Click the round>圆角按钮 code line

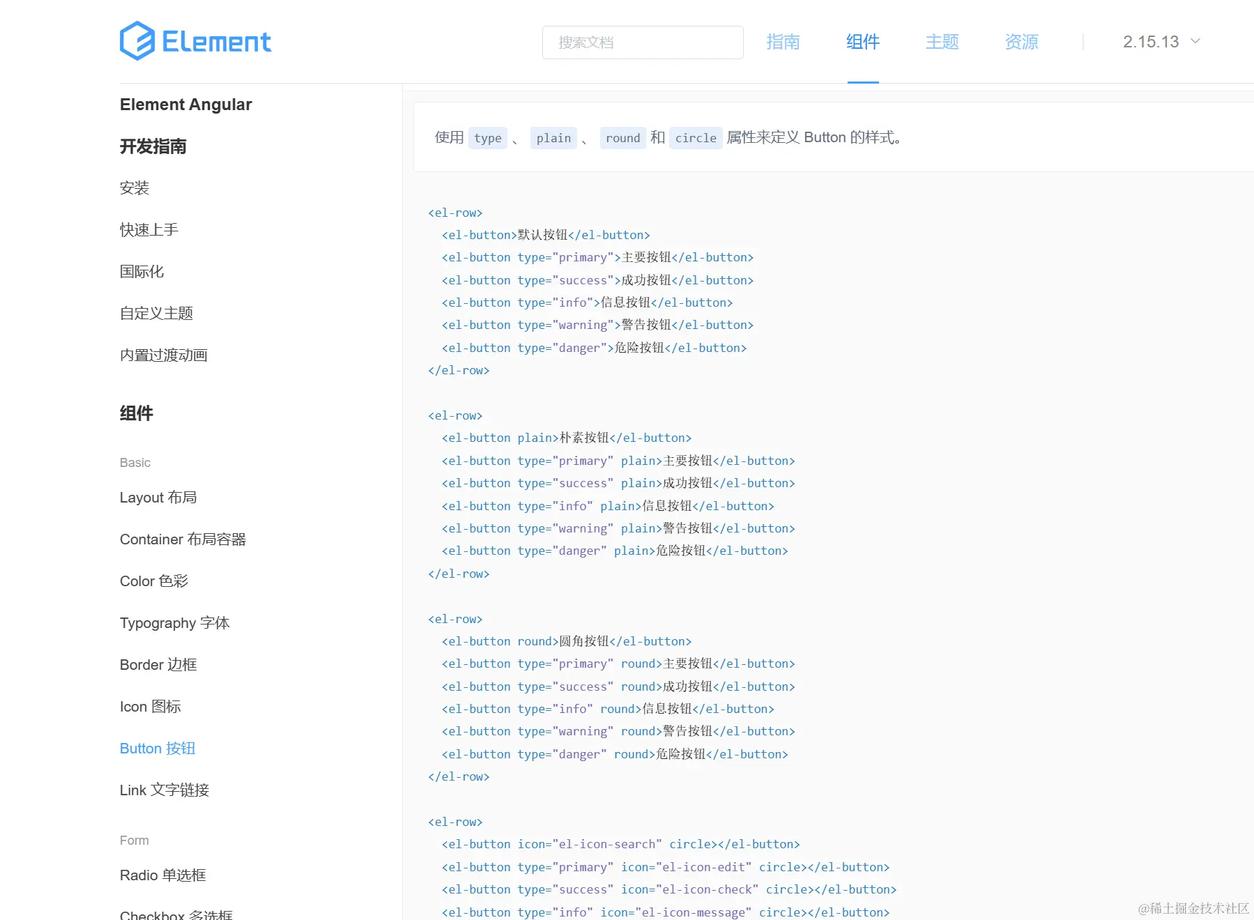click(x=567, y=641)
